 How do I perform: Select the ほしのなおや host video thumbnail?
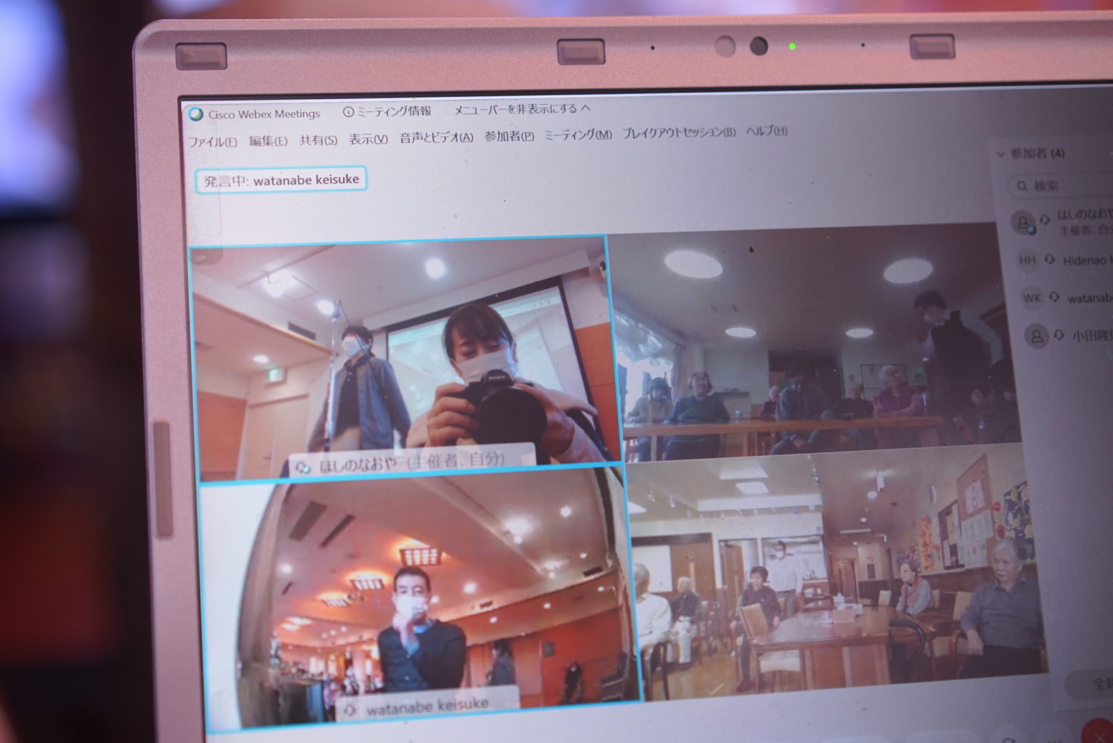(403, 358)
